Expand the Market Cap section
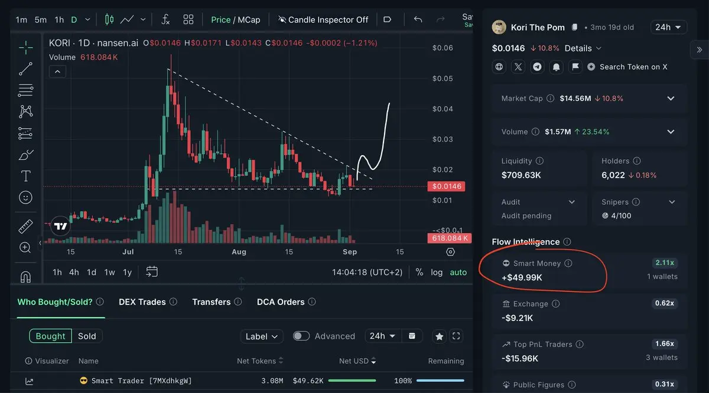Screen dimensions: 709x393 (671, 99)
